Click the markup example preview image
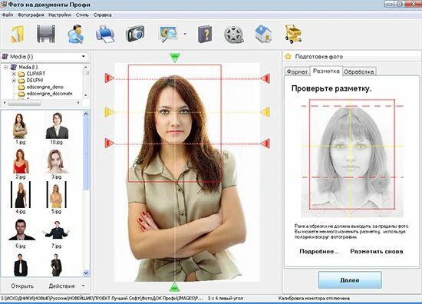The image size is (422, 304). pyautogui.click(x=352, y=158)
